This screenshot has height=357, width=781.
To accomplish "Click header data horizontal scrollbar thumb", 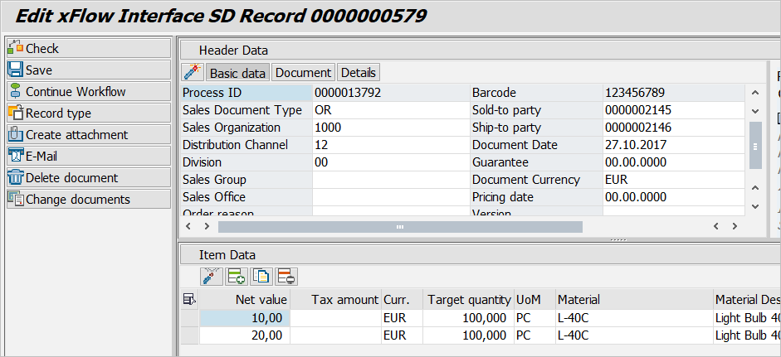I will [399, 226].
